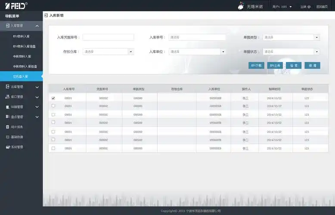
Task: Click the 新增 button
Action: pyautogui.click(x=312, y=65)
